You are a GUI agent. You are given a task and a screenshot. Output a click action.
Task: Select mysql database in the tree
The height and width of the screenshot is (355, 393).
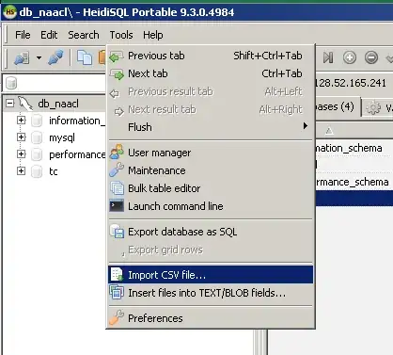tap(62, 137)
